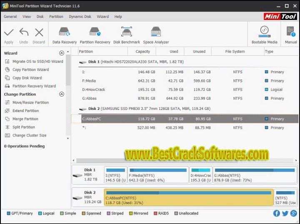Screen dimensions: 300x224
Task: Select Disk 1 icon in disk map
Action: (x=77, y=175)
